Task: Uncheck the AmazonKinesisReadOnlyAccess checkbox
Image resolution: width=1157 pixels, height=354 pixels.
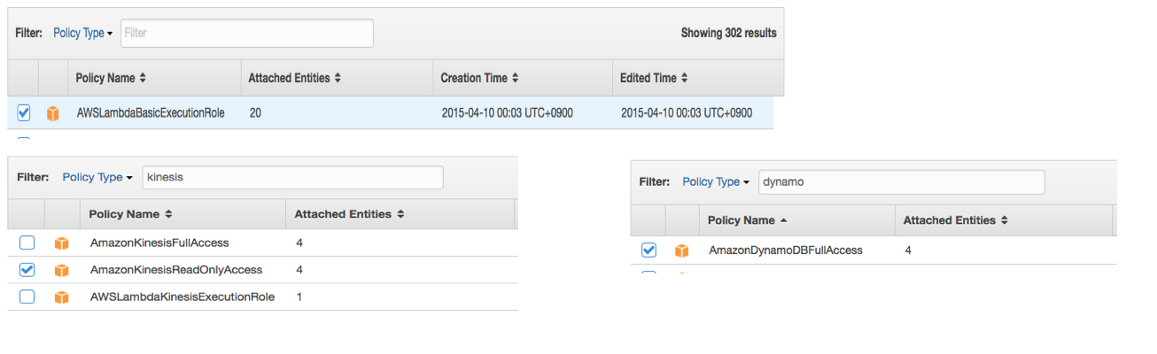Action: click(27, 269)
